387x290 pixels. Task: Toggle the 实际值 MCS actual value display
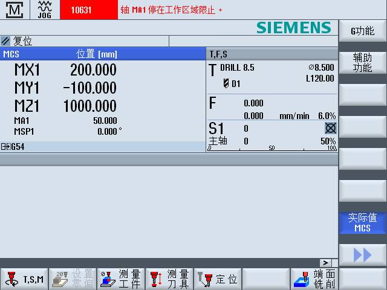point(362,223)
